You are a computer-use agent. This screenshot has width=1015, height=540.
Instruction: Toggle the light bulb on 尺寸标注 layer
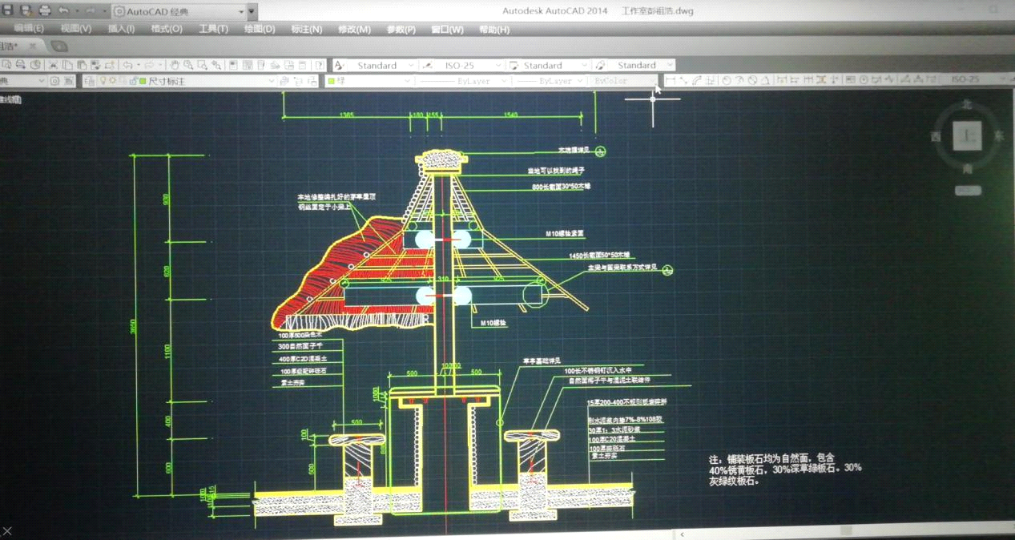pyautogui.click(x=103, y=81)
